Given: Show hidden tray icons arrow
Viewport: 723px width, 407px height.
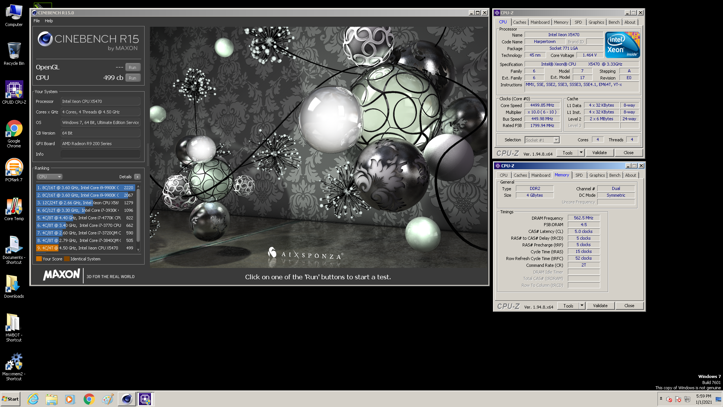Looking at the screenshot, I should point(661,399).
